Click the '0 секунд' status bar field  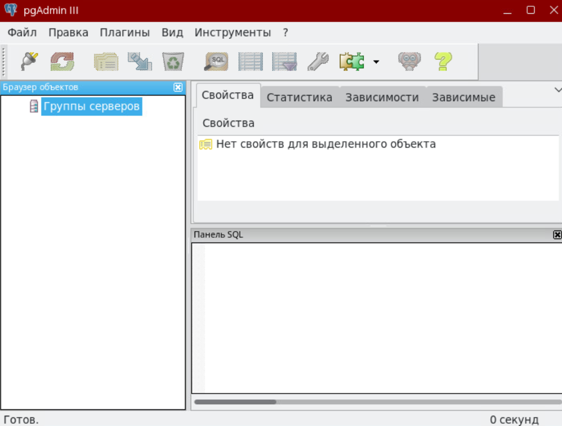tap(514, 420)
